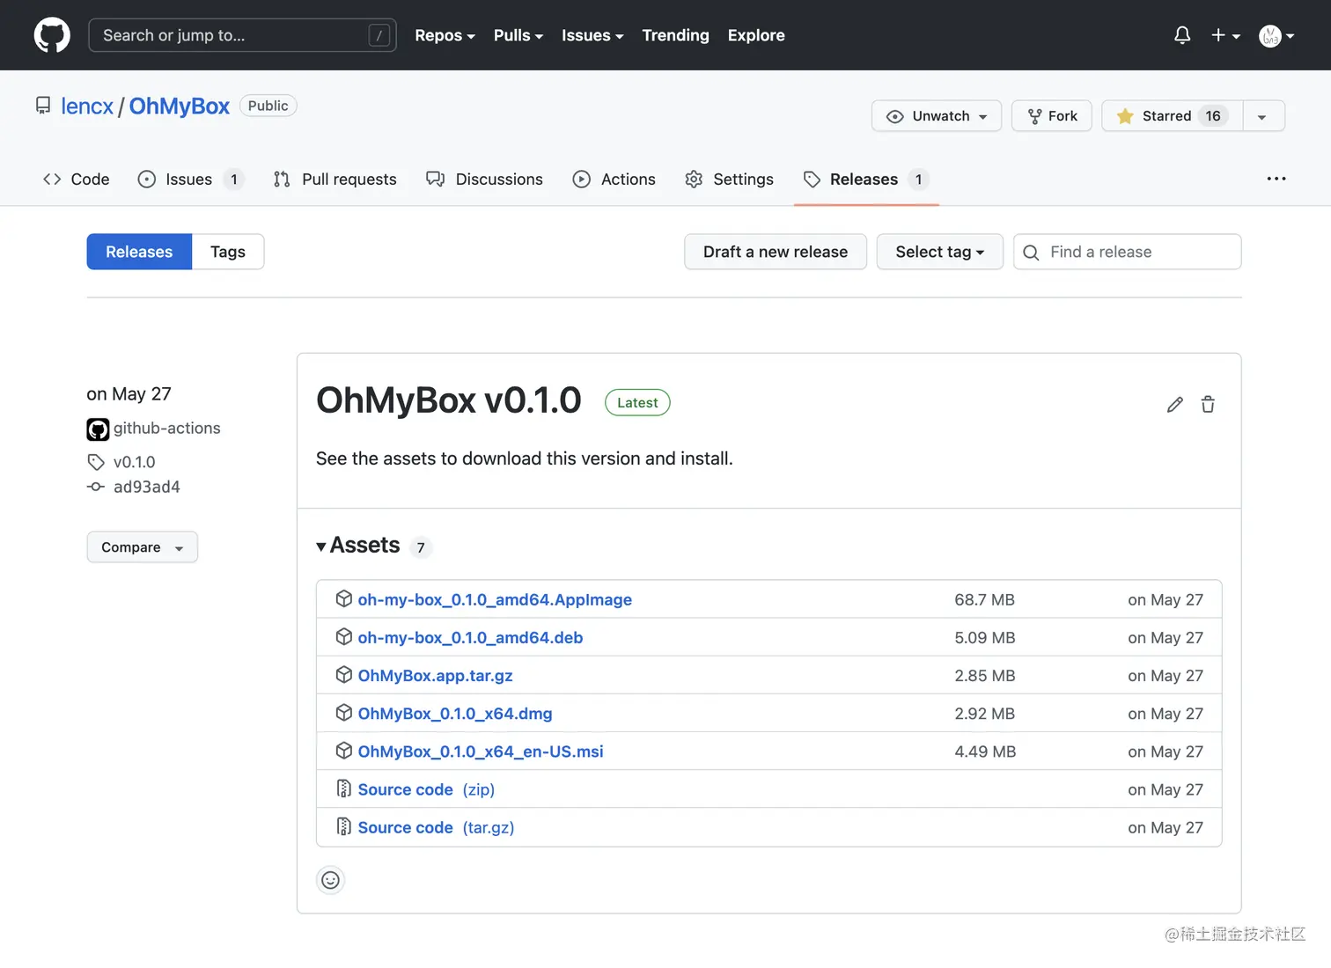Click the Search or jump to field
This screenshot has height=968, width=1331.
pyautogui.click(x=242, y=35)
